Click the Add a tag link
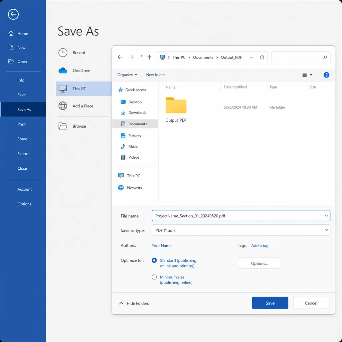This screenshot has height=342, width=342. click(260, 245)
